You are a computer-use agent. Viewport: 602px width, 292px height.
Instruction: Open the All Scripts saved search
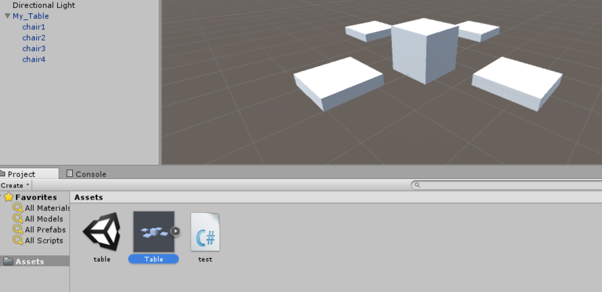(44, 241)
